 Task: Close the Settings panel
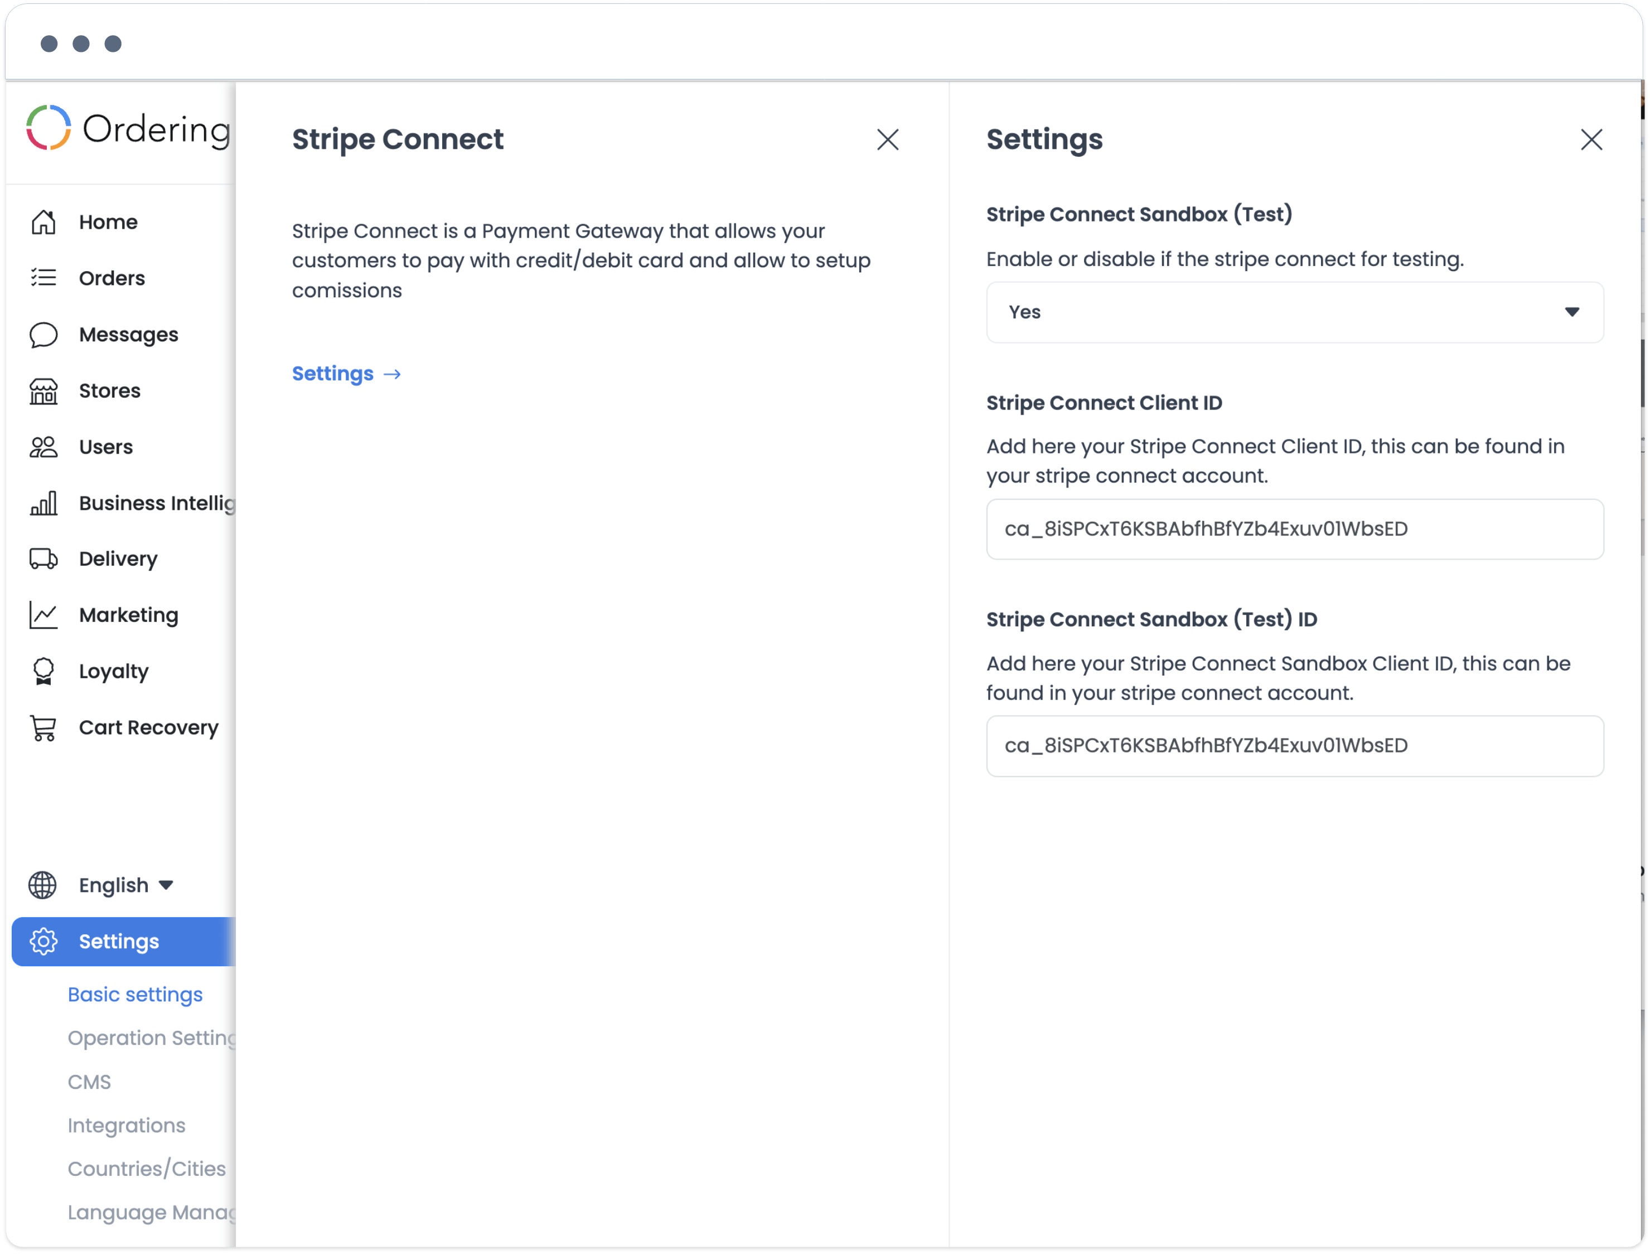[1591, 139]
